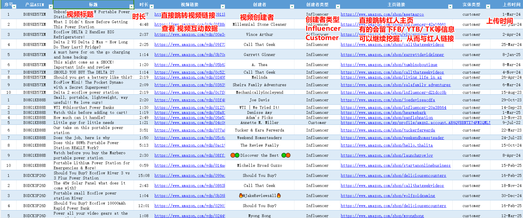This screenshot has width=523, height=218.
Task: Select the "SHOULD YOU BUY The DELTA 2?" title cell
Action: click(93, 72)
